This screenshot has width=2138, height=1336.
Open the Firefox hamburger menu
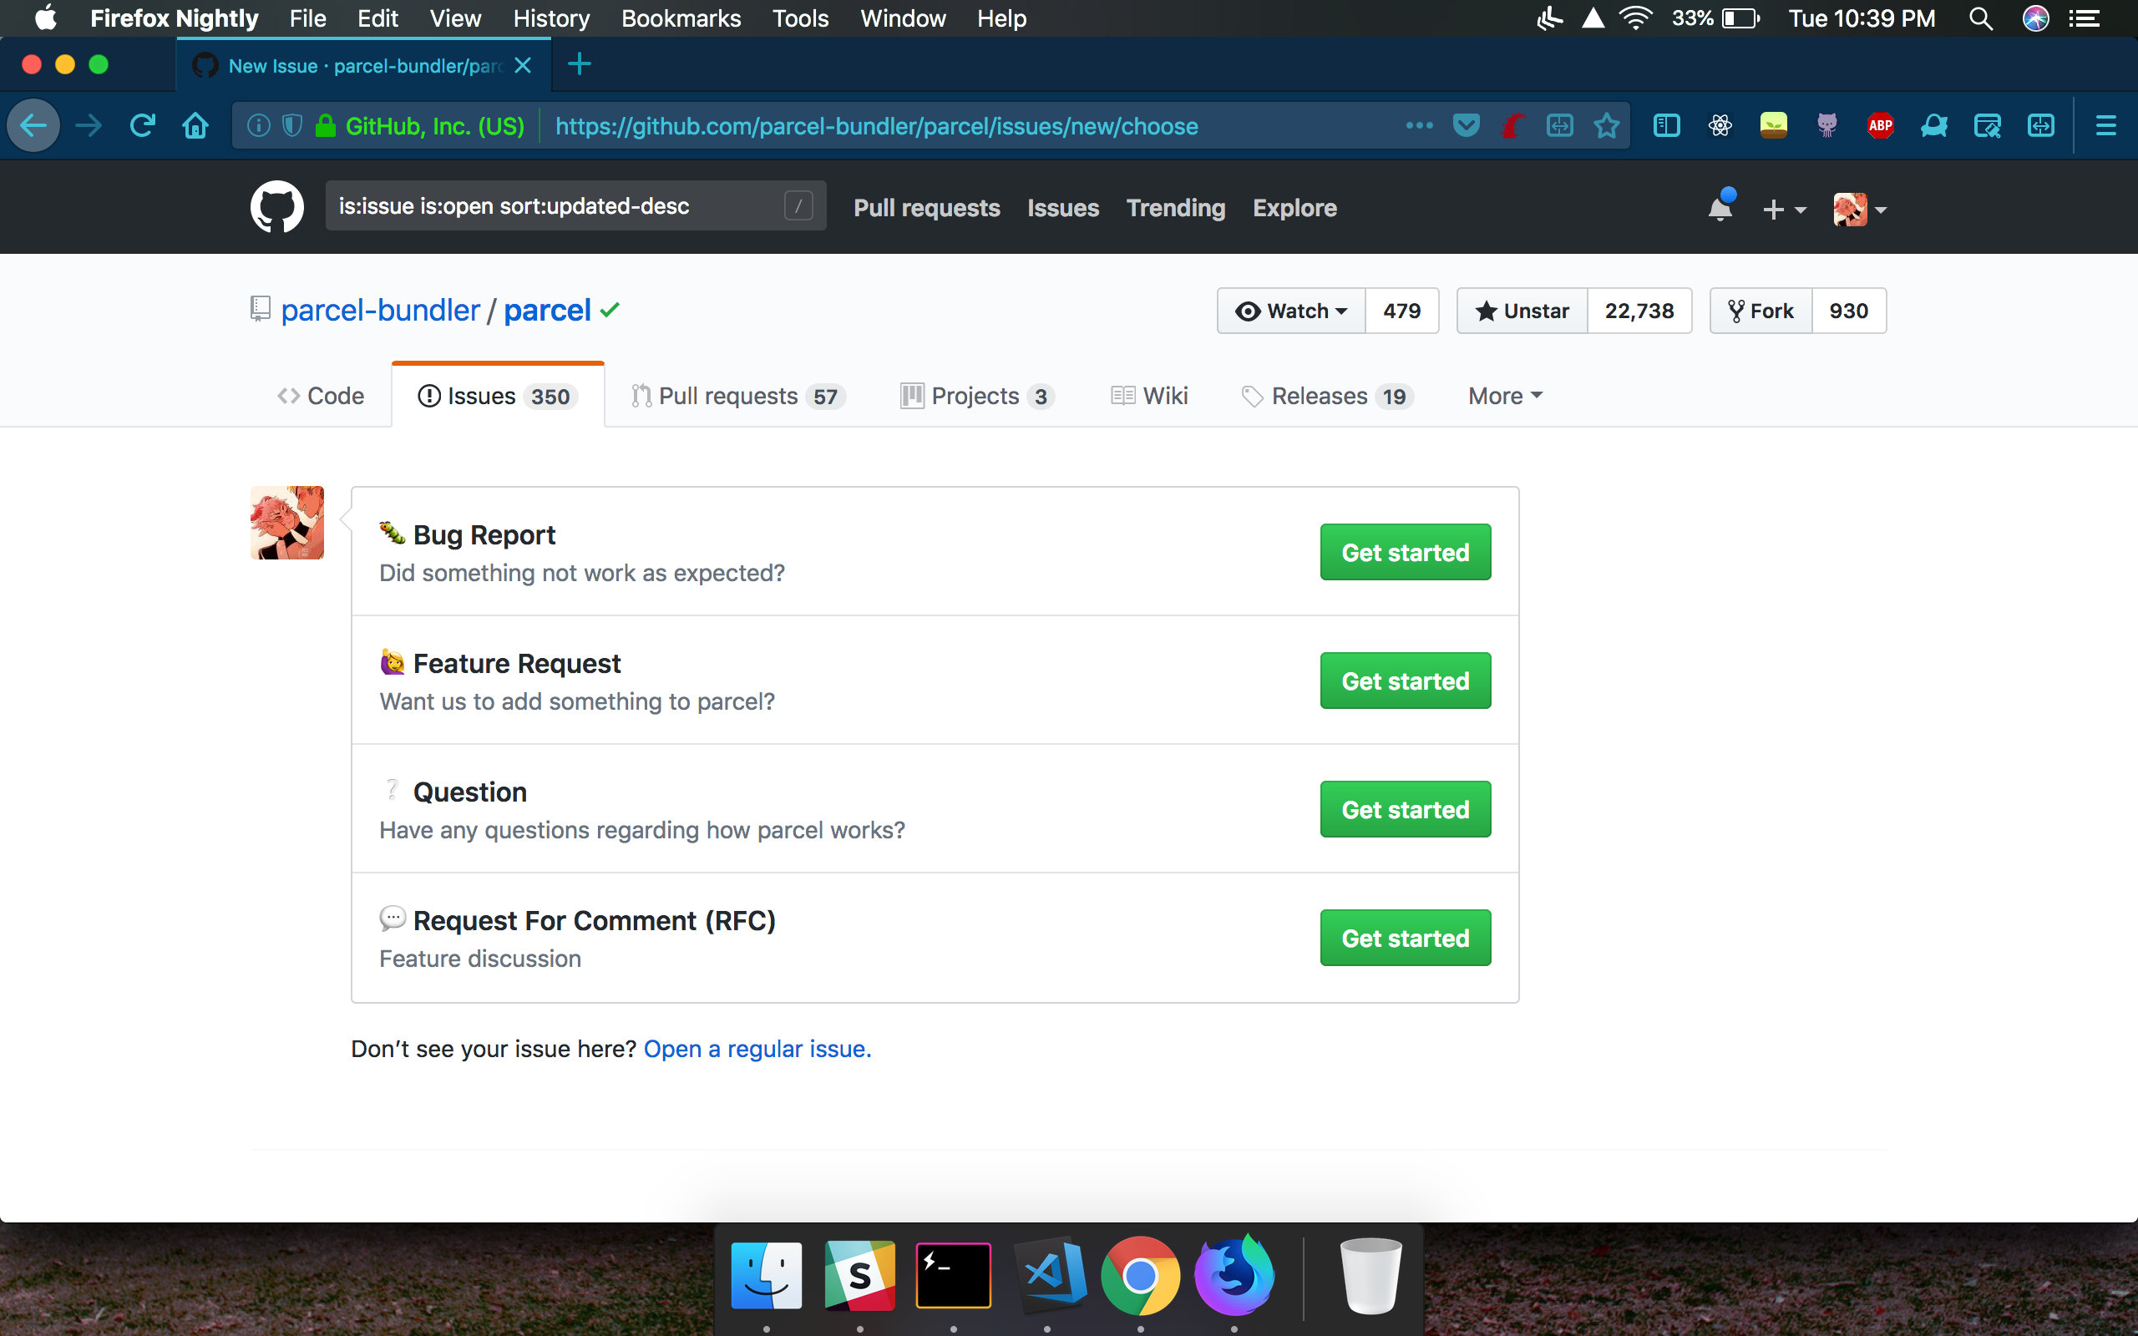(x=2106, y=125)
